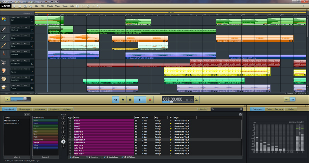Screen dimensions: 309x163
Task: Select the Favorites radio button
Action: [x=87, y=157]
